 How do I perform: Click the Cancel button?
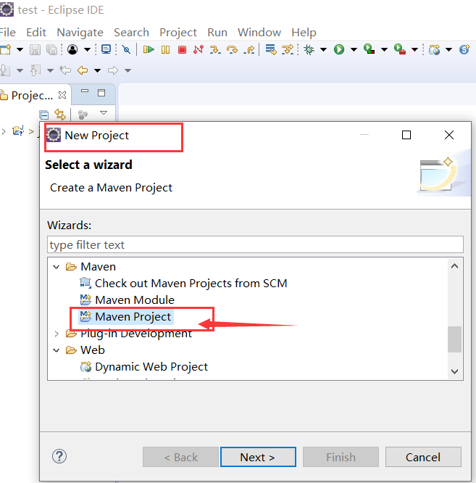(423, 457)
